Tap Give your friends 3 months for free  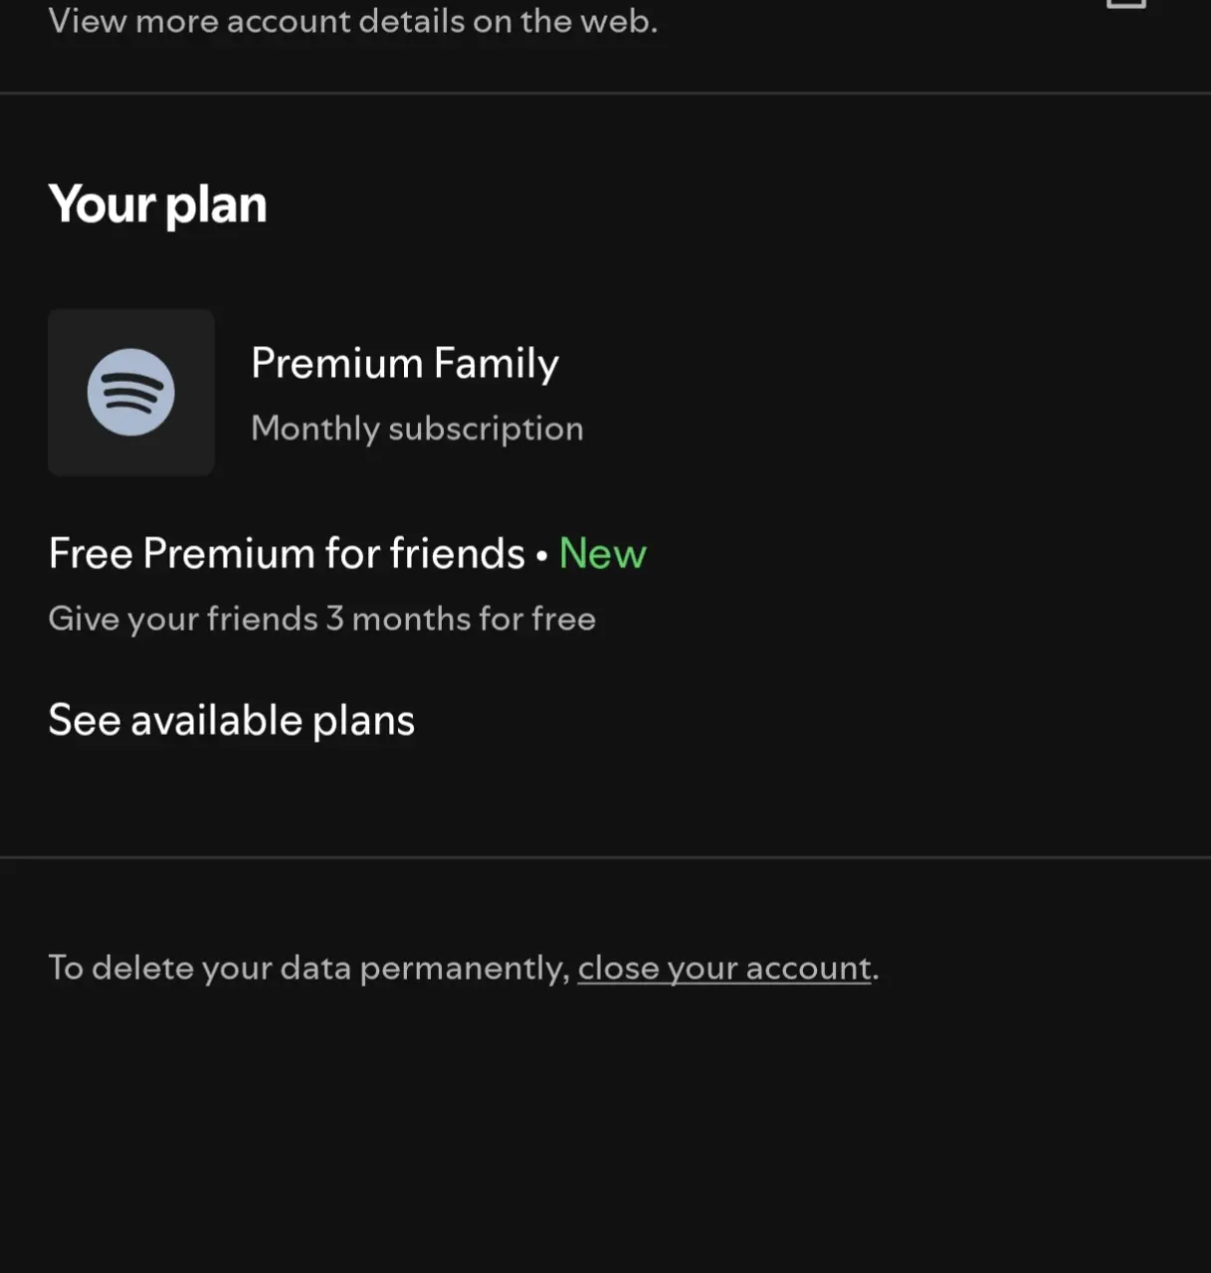[321, 619]
